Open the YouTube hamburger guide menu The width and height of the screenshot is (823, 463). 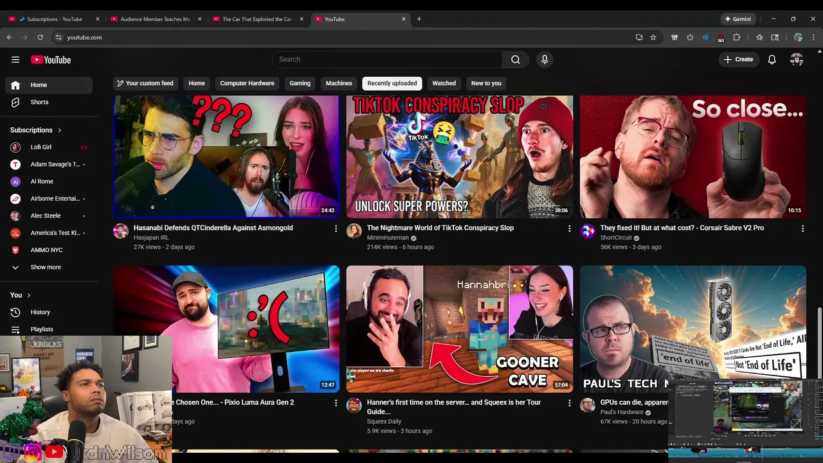(x=15, y=60)
